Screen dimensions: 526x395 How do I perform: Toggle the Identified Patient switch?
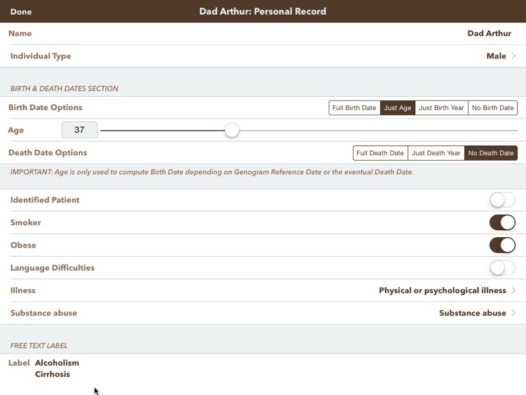(502, 200)
